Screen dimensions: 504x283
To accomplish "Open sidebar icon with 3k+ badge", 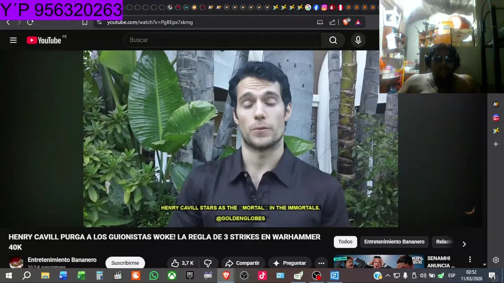I will coord(496,118).
